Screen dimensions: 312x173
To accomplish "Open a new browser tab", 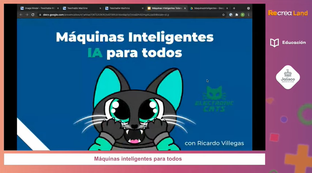I will click(x=234, y=8).
